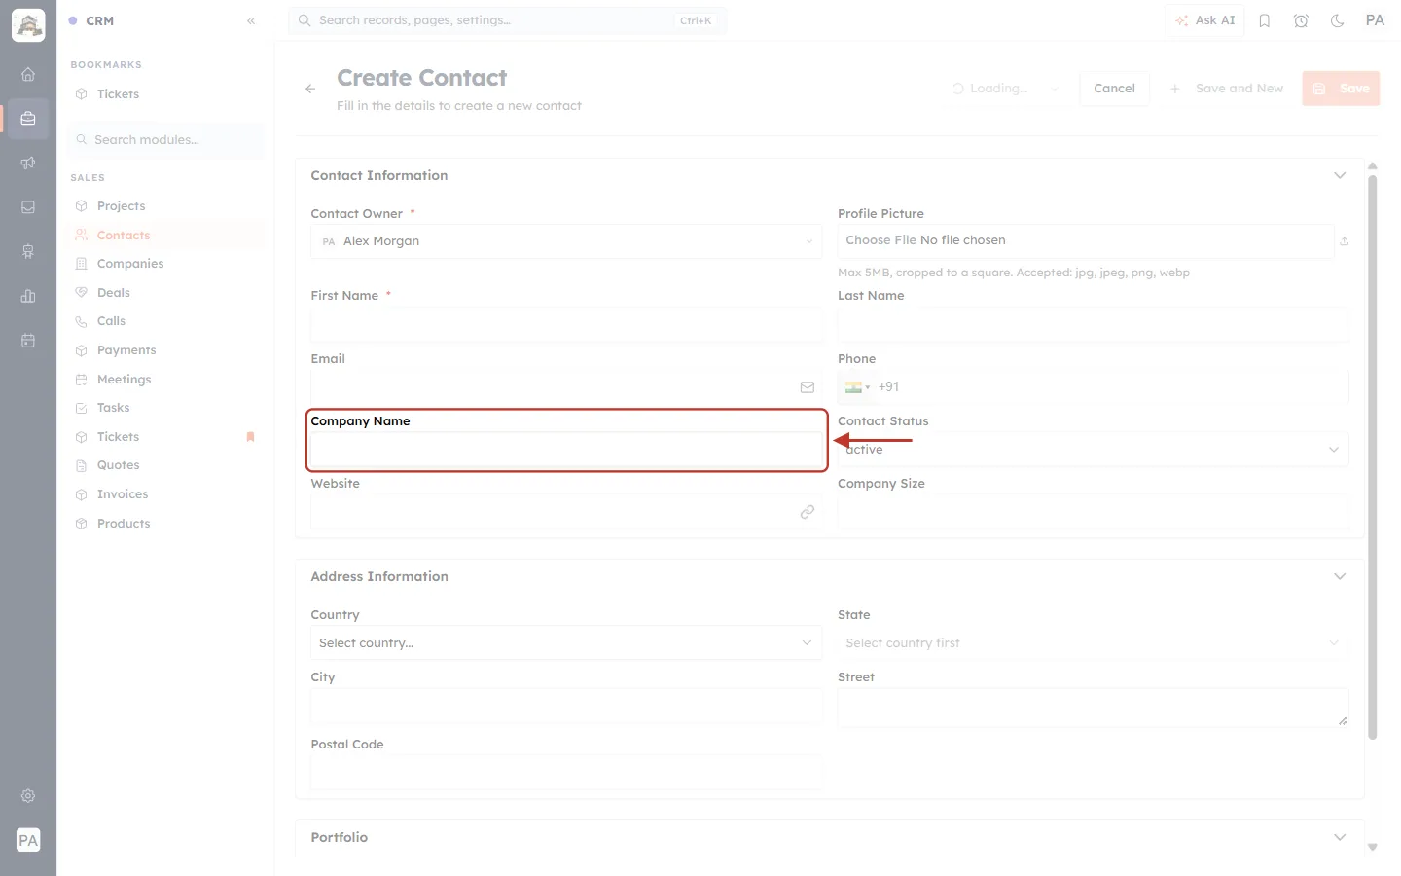
Task: Click the orange Save button
Action: point(1341,89)
